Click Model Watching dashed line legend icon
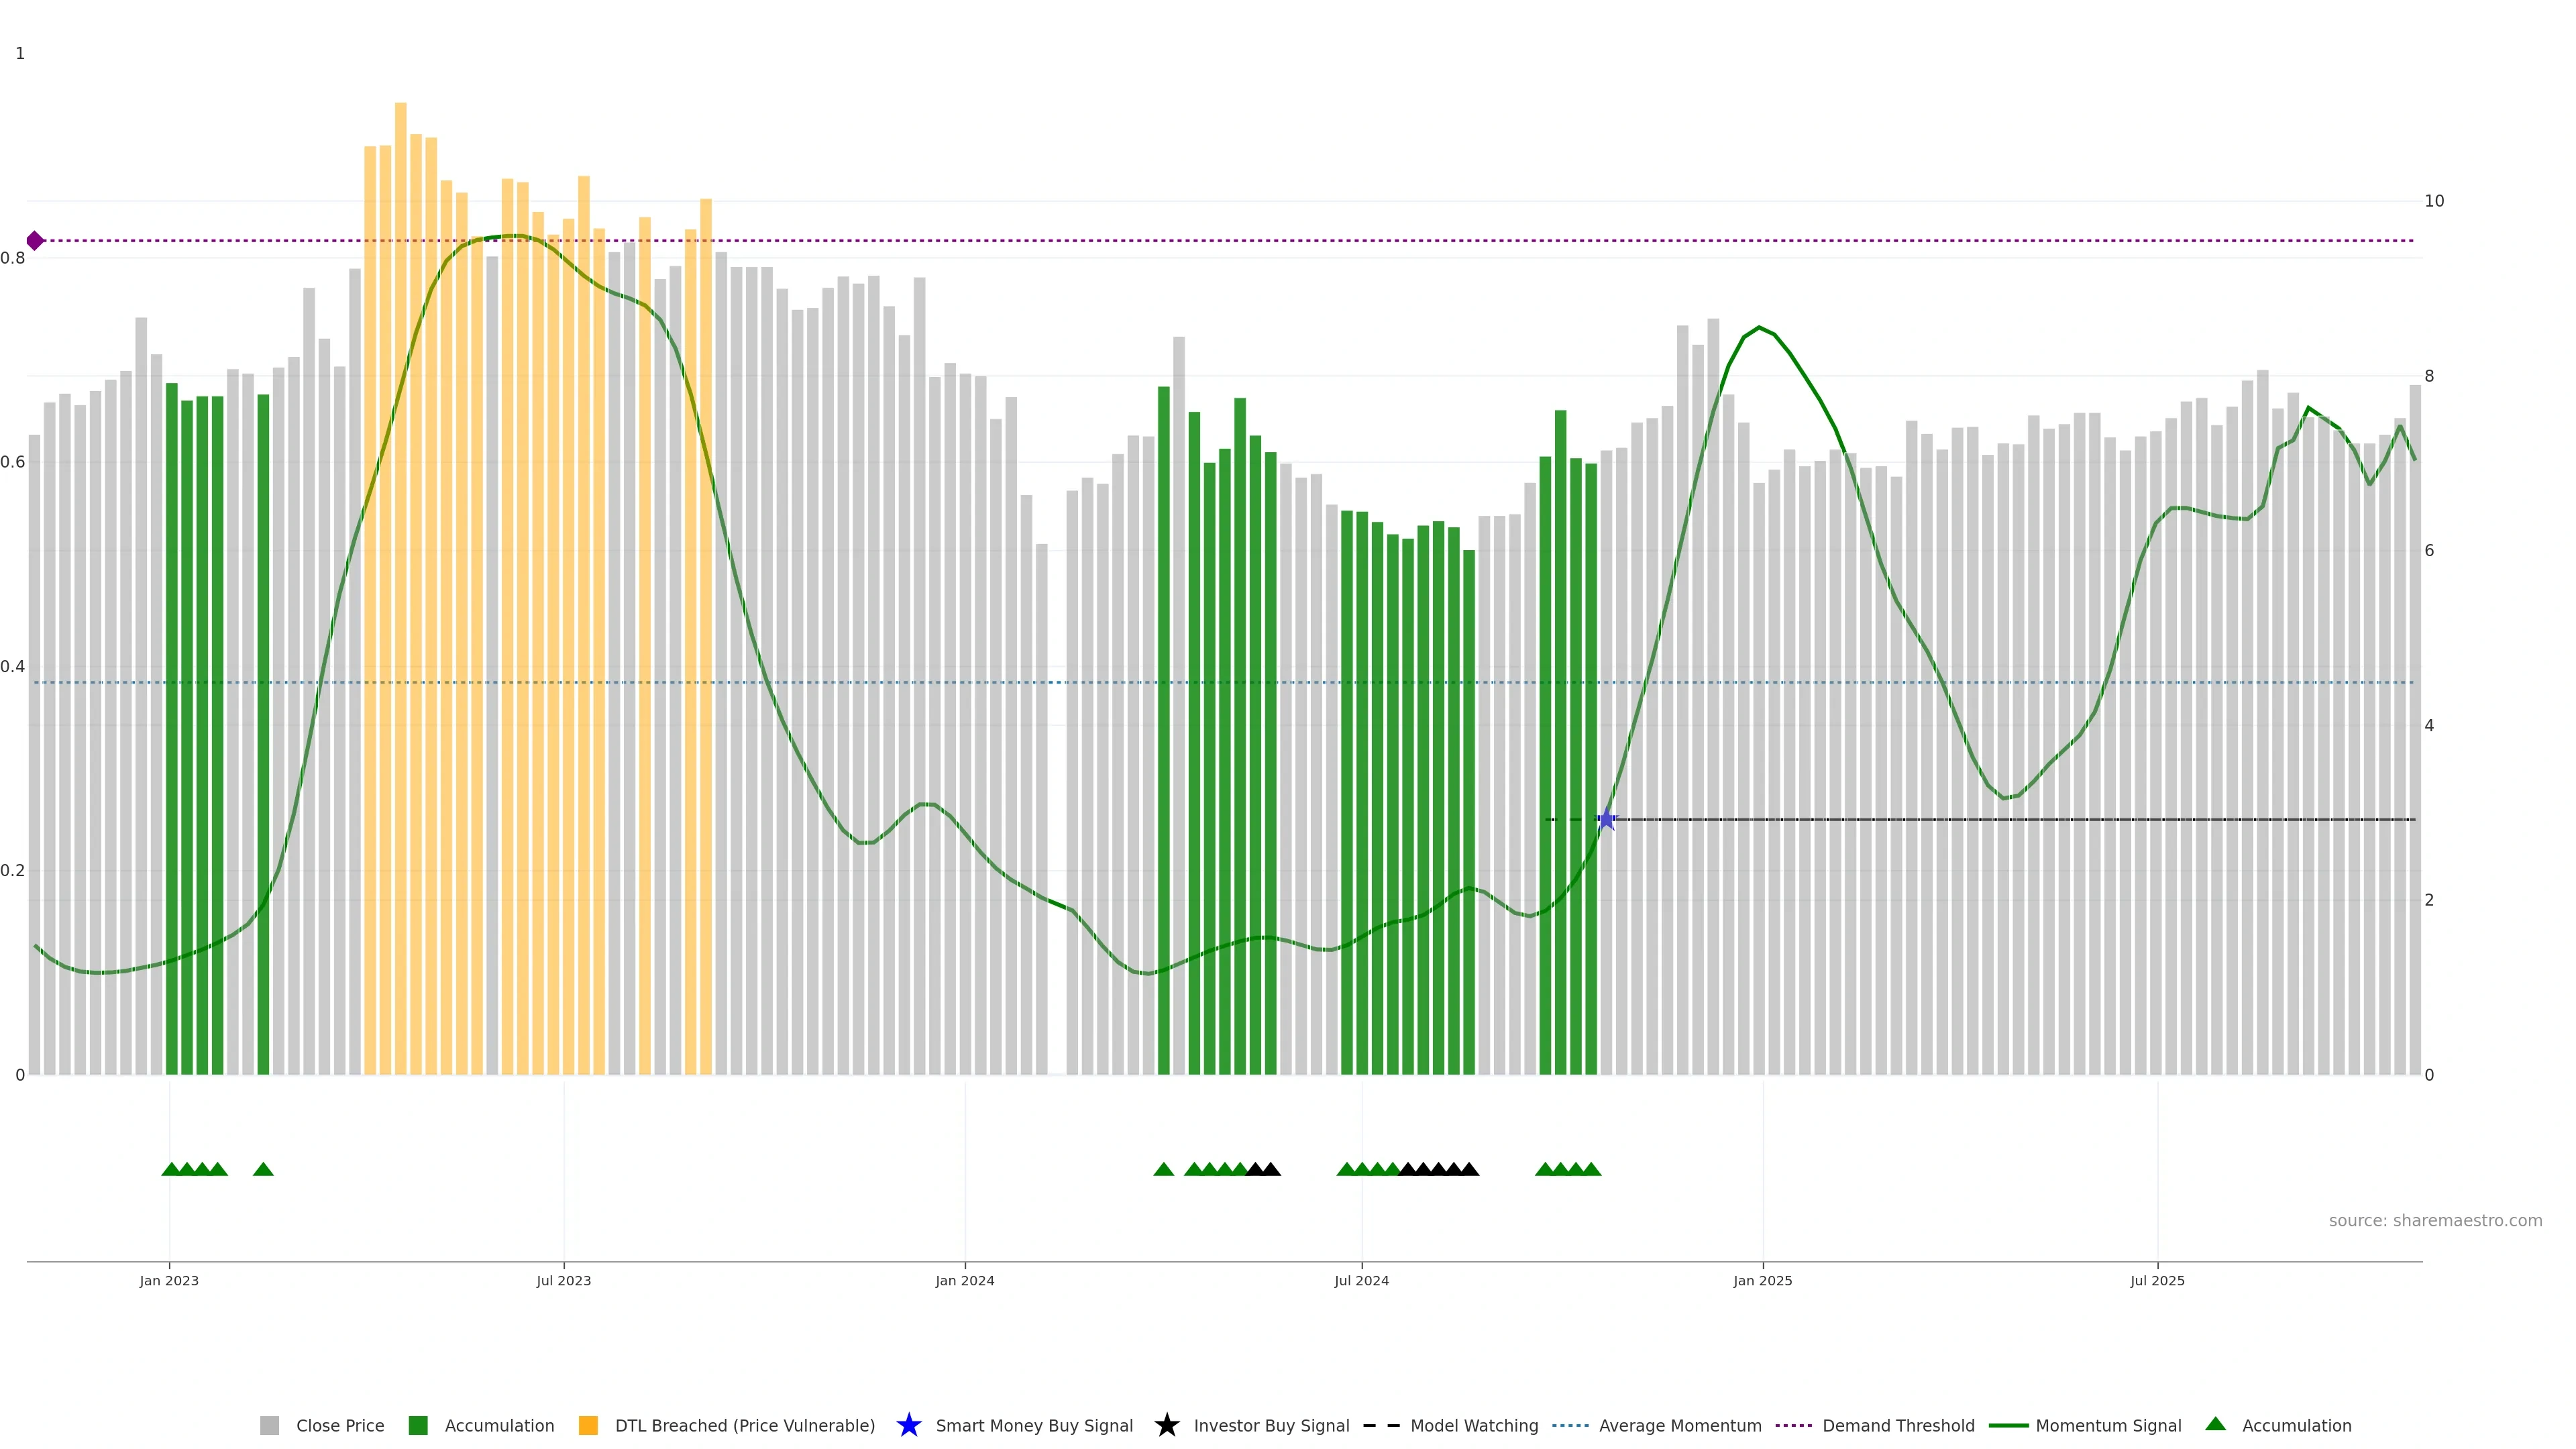This screenshot has height=1449, width=2576. [1381, 1425]
